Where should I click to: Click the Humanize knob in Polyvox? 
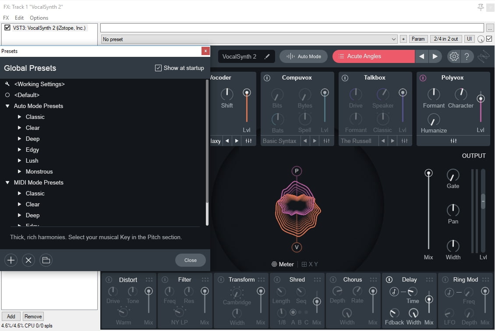point(433,120)
